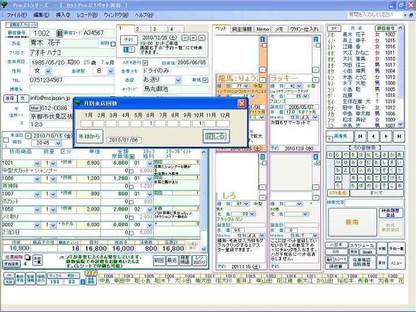The width and height of the screenshot is (416, 312).
Task: Toggle x checkbox under pet slot 1
Action: (x=264, y=45)
